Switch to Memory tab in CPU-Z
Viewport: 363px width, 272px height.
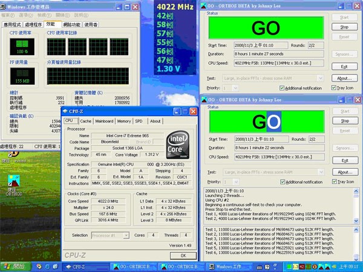click(x=124, y=121)
